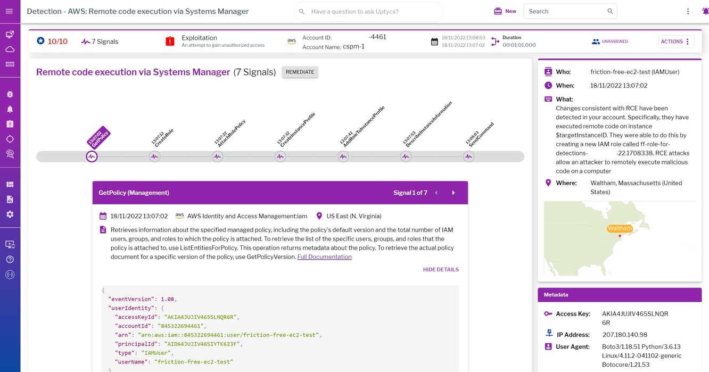Open the investigation magnifier icon in the sidebar
709x372 pixels.
(x=10, y=154)
